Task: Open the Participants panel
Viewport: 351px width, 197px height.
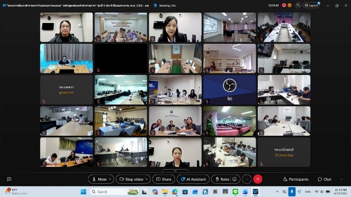Action: (296, 179)
